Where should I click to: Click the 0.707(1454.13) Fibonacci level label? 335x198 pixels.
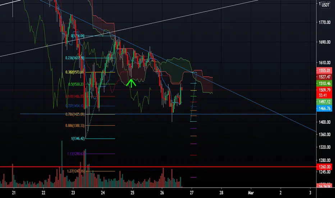tap(75, 106)
